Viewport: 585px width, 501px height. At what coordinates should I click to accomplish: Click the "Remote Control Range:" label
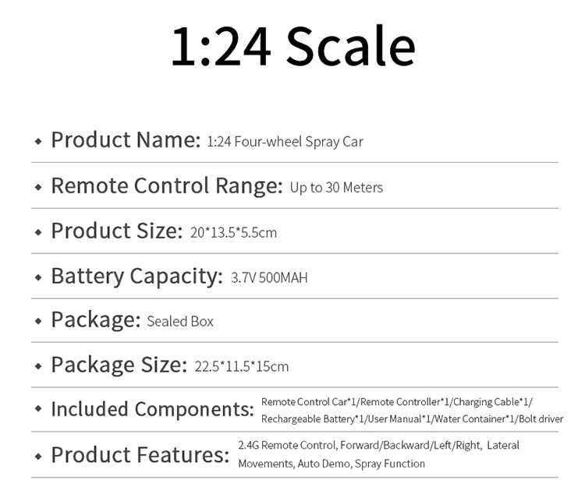[x=166, y=186]
